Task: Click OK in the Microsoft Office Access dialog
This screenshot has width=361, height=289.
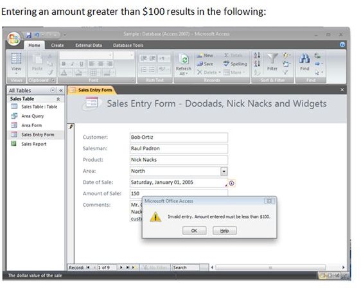Action: [195, 231]
